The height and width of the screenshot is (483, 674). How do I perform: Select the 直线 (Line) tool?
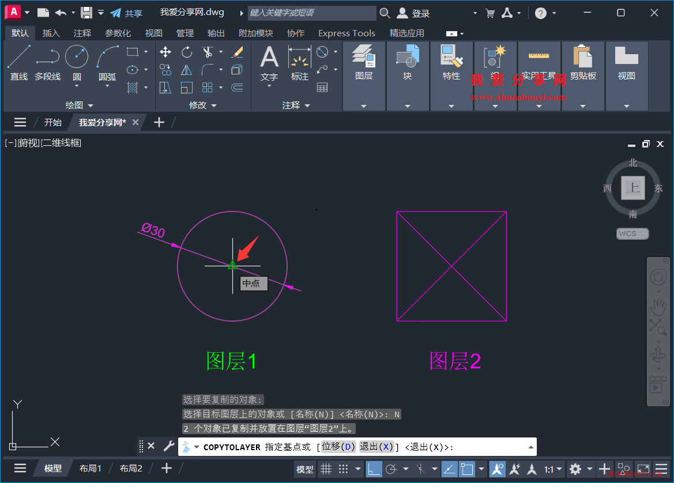pos(18,63)
